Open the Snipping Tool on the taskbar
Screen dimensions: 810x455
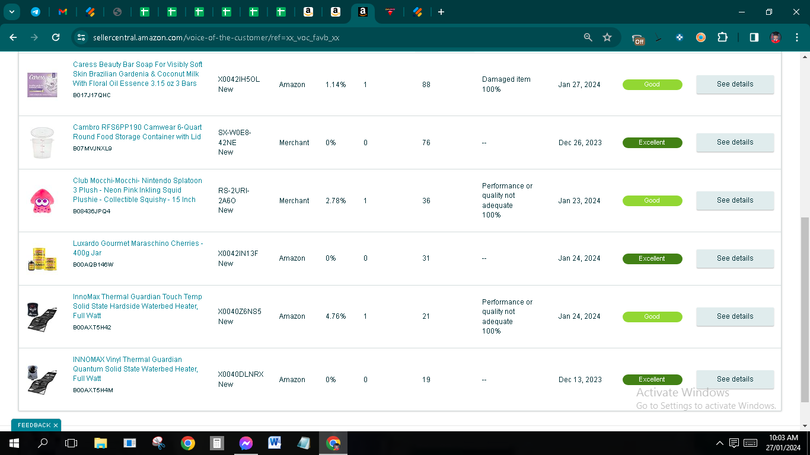[159, 443]
